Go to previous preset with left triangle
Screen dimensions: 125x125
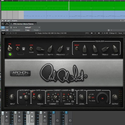[14, 27]
